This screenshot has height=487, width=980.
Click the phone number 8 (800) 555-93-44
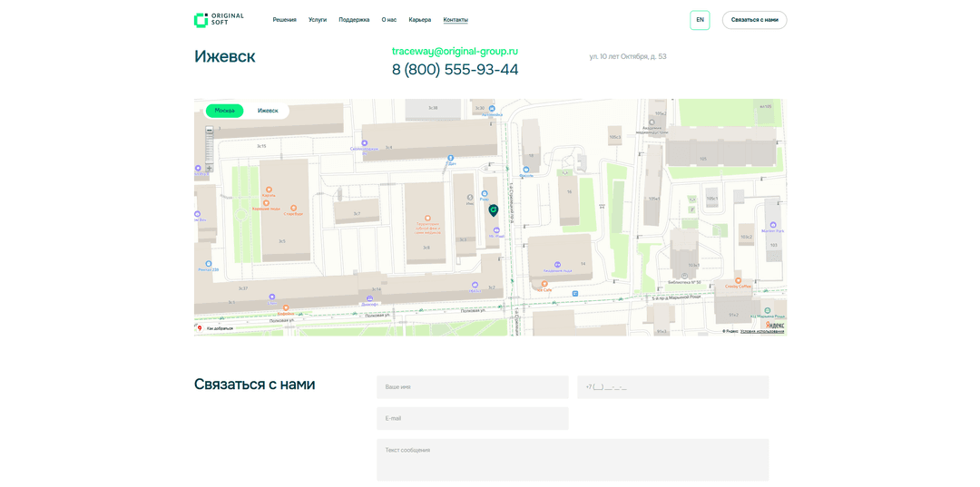(x=455, y=70)
